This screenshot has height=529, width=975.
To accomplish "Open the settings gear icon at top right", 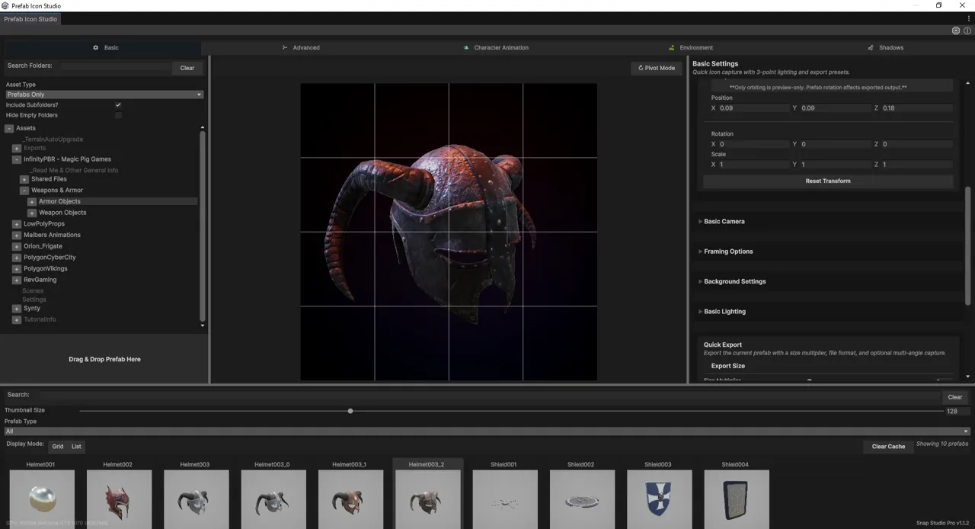I will pos(956,31).
